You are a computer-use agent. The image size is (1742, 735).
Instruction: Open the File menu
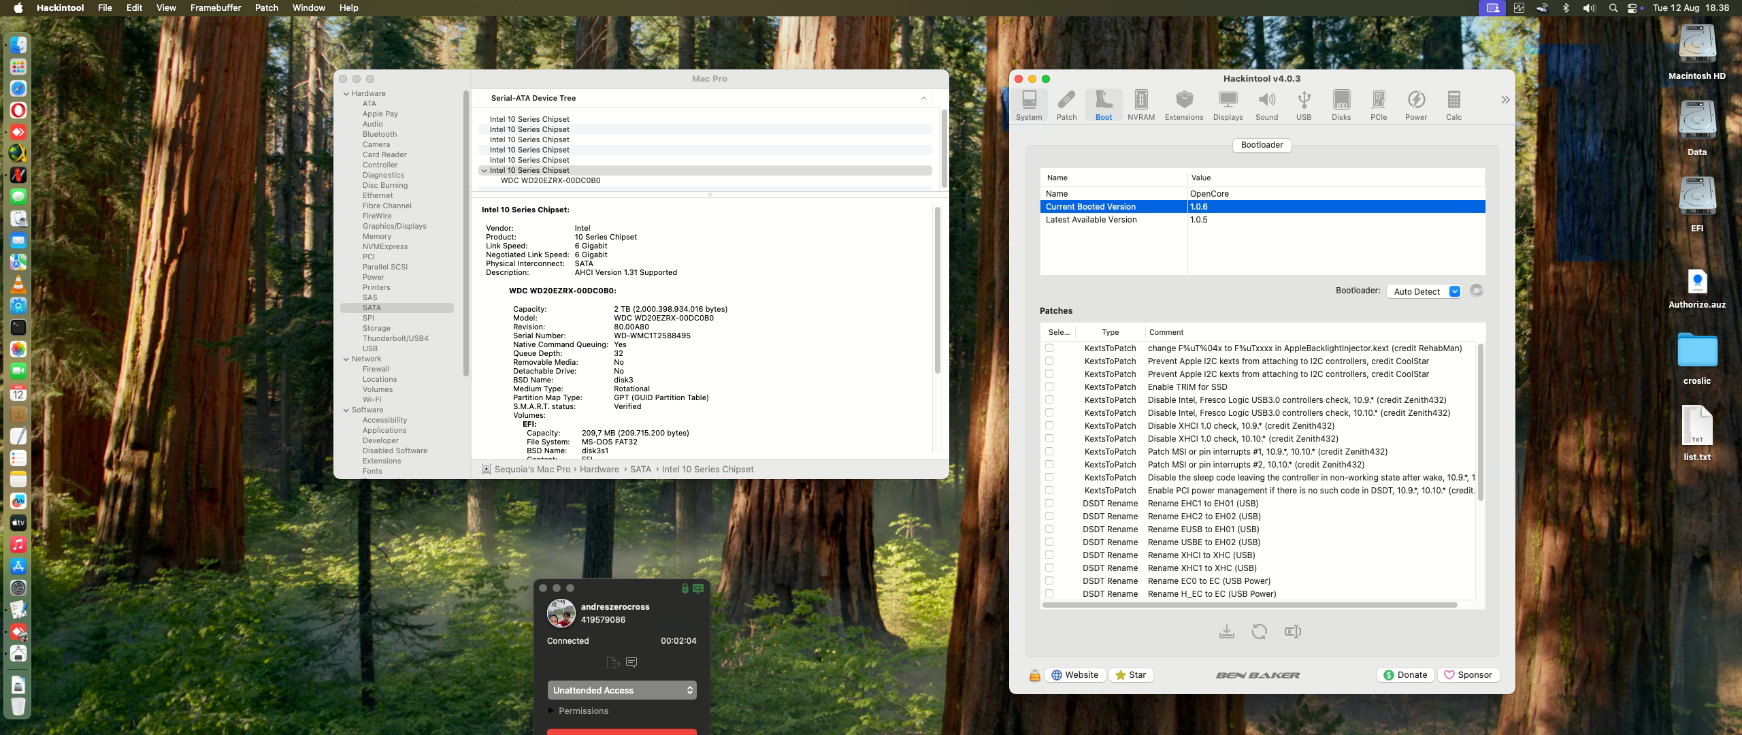click(105, 7)
